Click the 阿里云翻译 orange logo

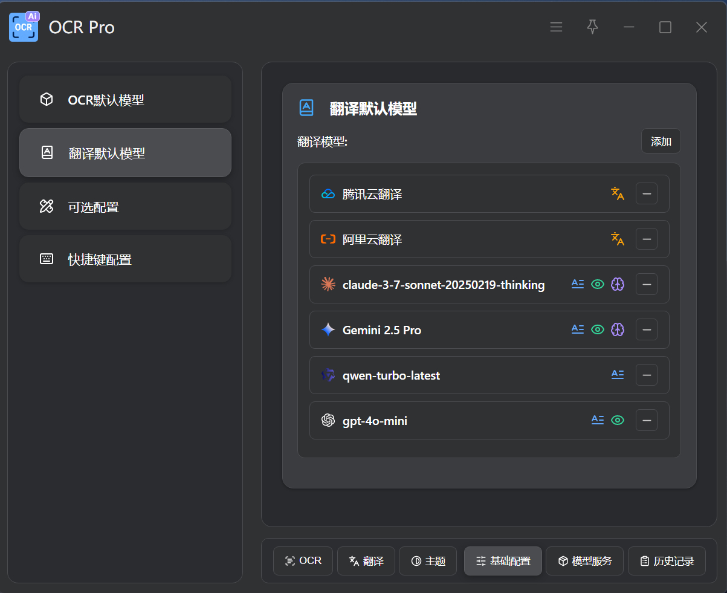[328, 239]
